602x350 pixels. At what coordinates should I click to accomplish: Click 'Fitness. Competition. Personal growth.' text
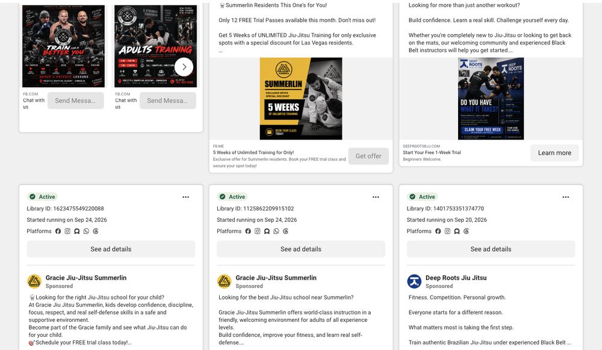(458, 298)
